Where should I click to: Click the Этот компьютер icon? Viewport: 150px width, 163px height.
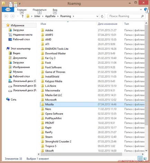point(8,49)
